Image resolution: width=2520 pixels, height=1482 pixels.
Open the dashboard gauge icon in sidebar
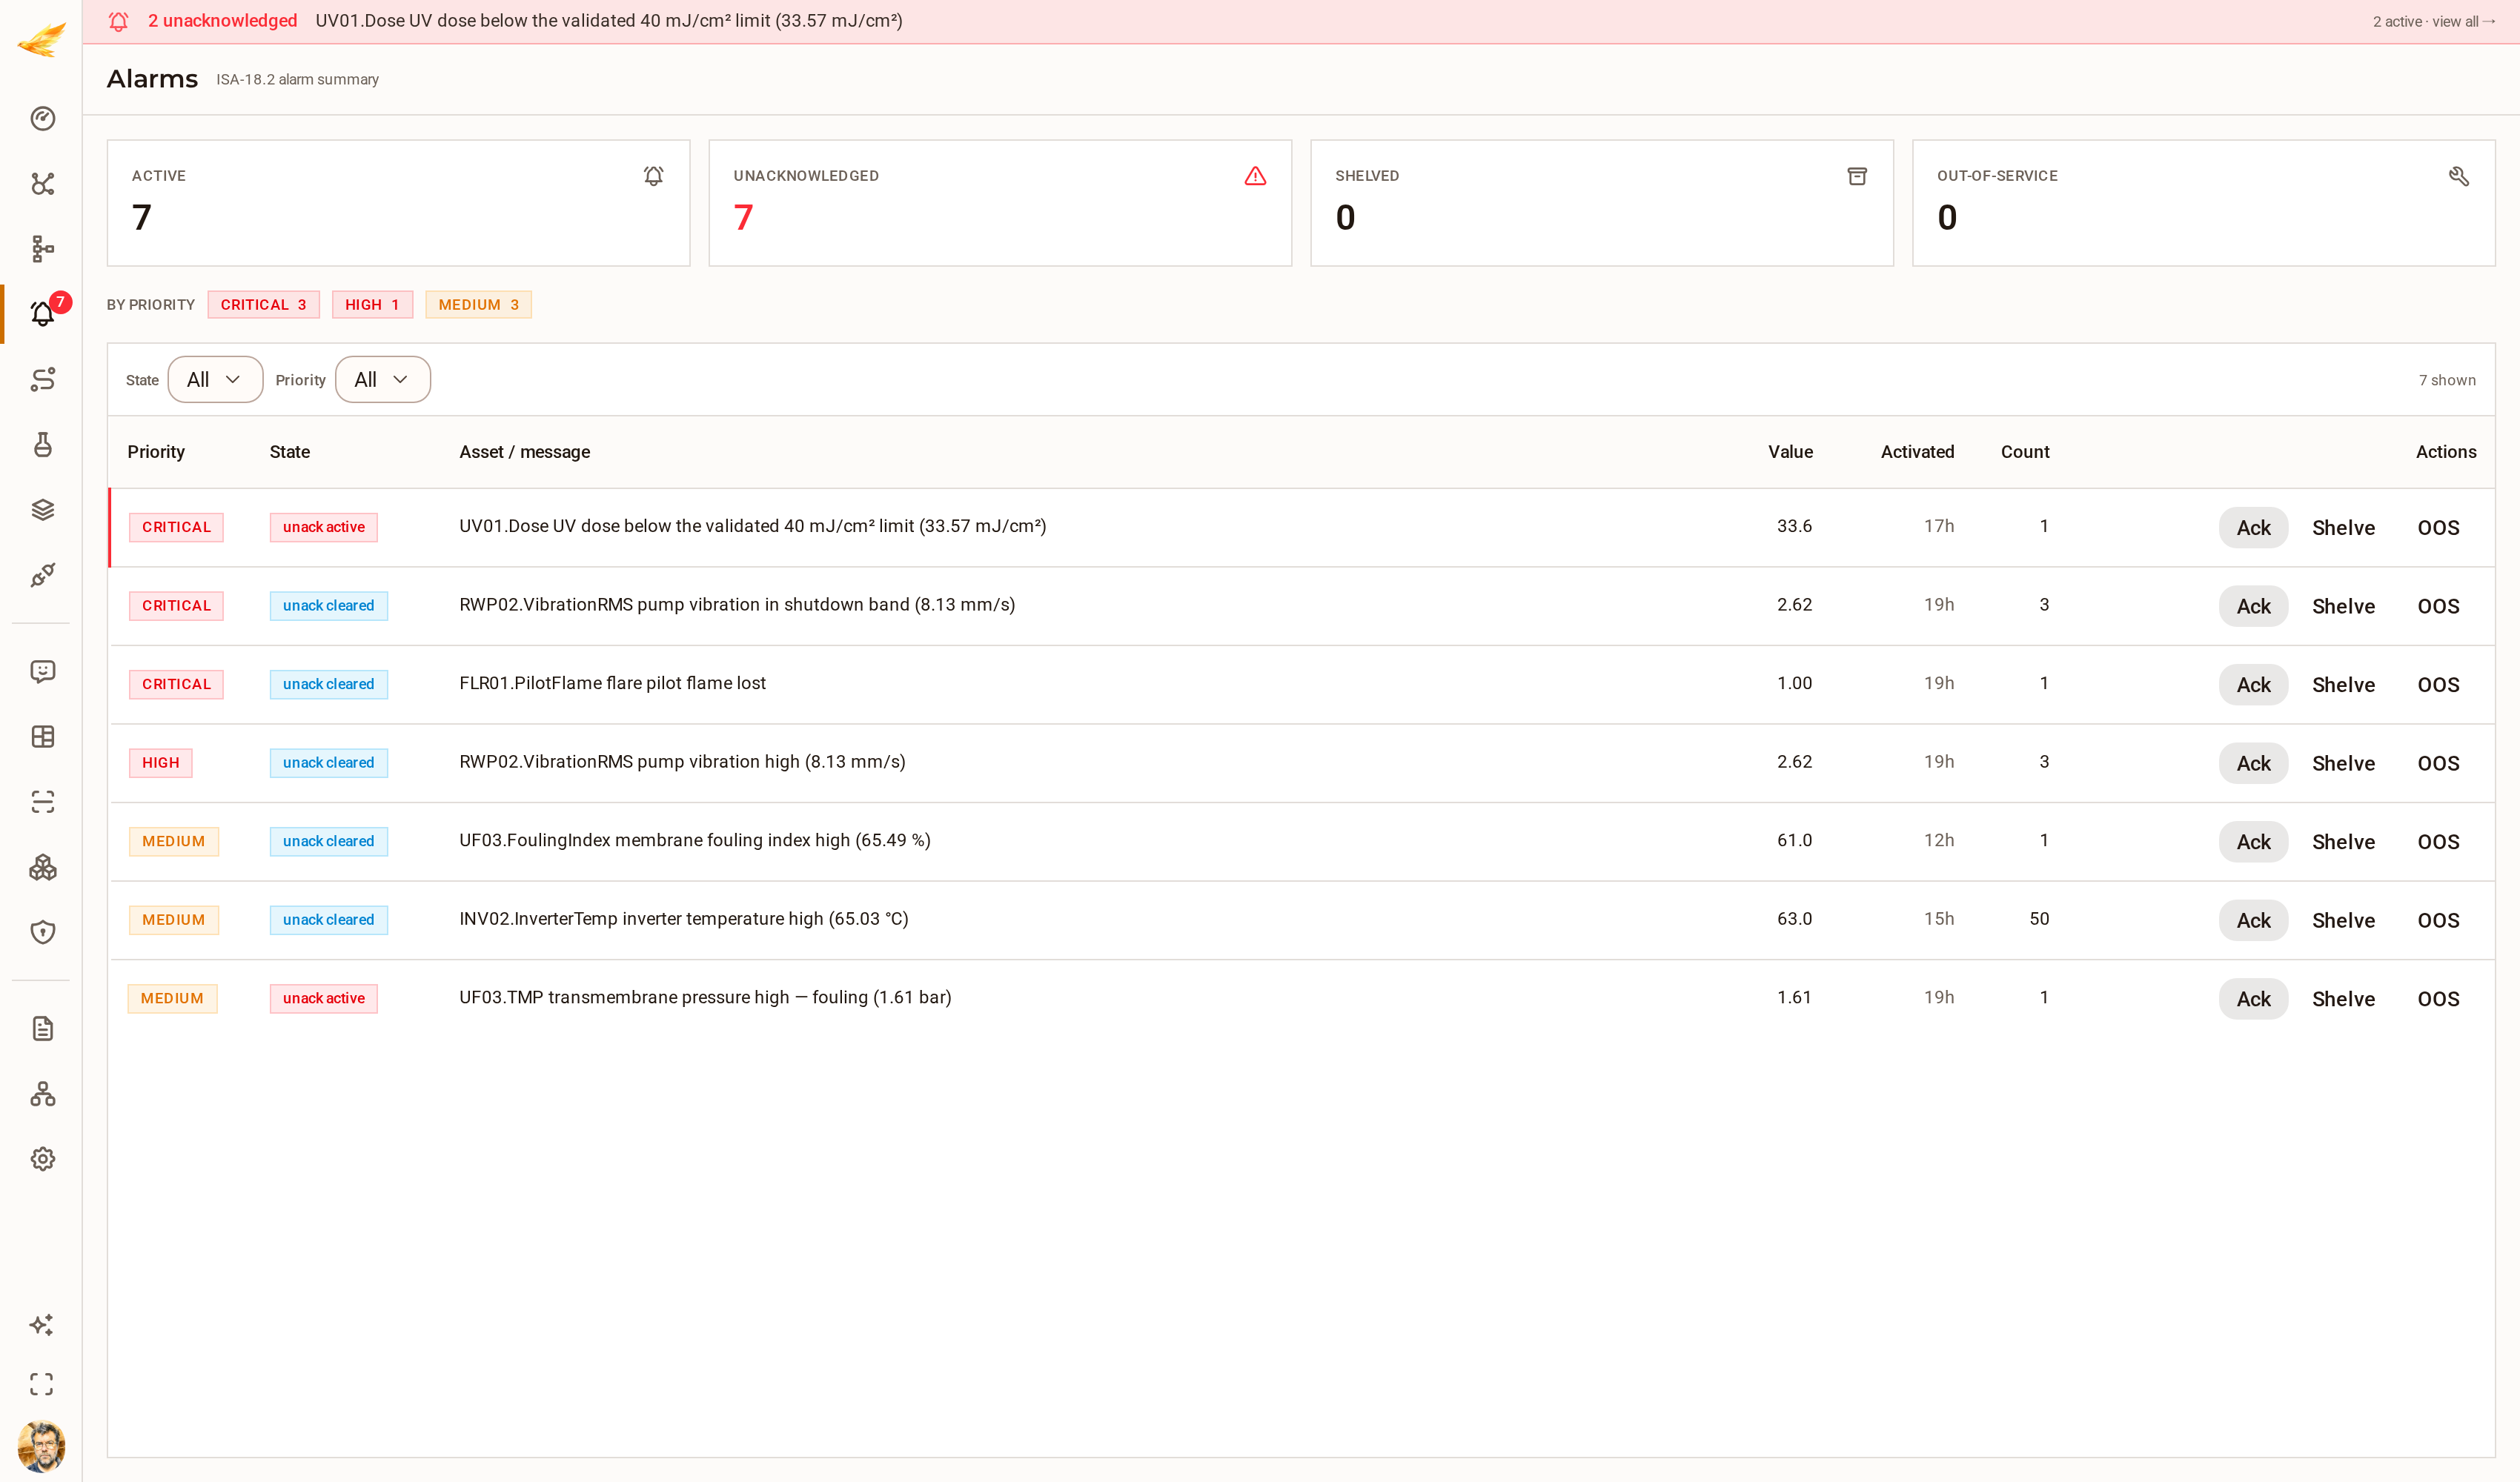pos(42,119)
